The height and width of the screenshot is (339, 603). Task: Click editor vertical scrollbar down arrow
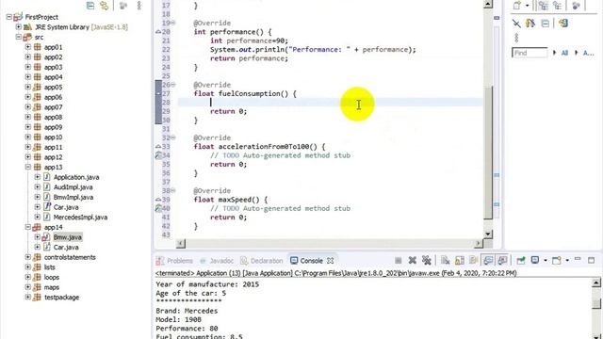click(x=488, y=234)
